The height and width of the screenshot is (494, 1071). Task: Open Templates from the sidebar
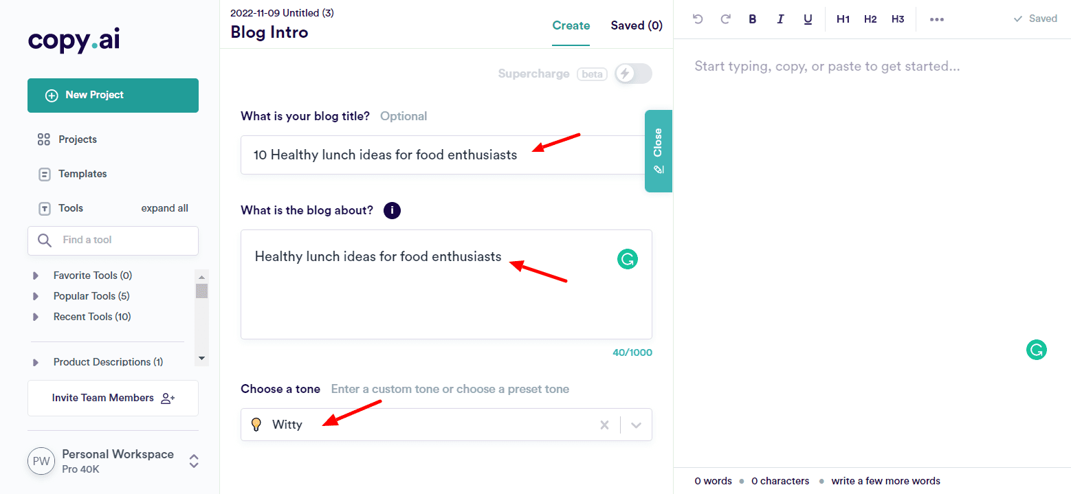(x=82, y=174)
